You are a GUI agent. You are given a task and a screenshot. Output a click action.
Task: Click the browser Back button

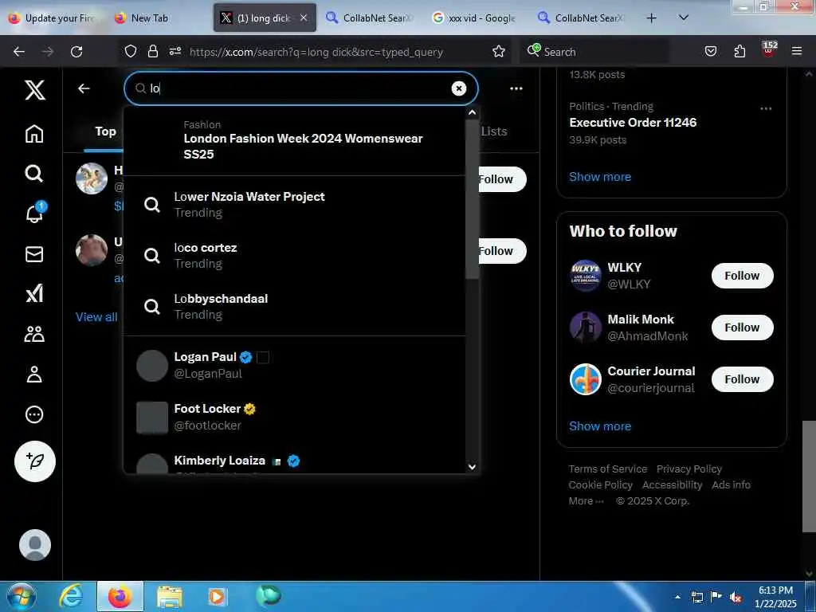click(19, 52)
